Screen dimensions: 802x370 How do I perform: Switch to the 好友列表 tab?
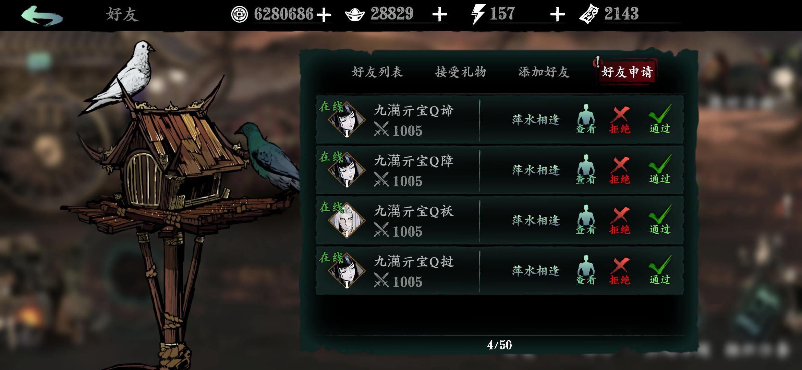[x=377, y=72]
